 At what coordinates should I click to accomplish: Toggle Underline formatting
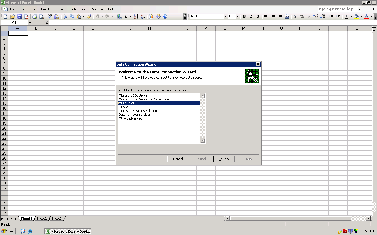tap(258, 16)
